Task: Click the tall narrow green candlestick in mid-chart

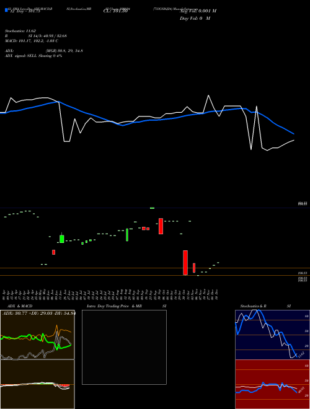Action: (127, 235)
